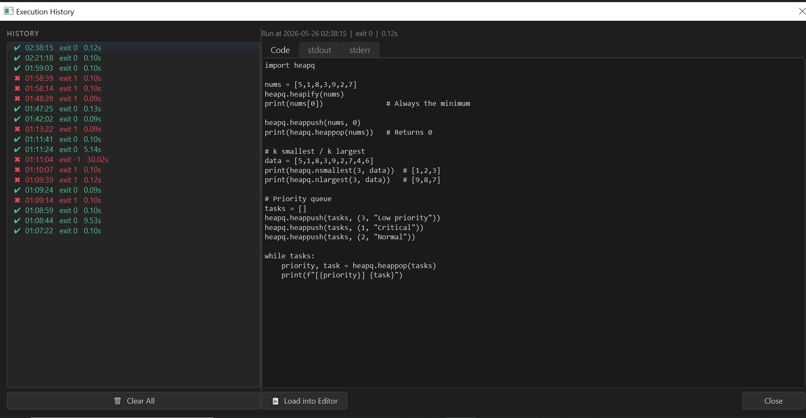
Task: Click the green checkmark of the 02:38:15 run
Action: point(17,48)
